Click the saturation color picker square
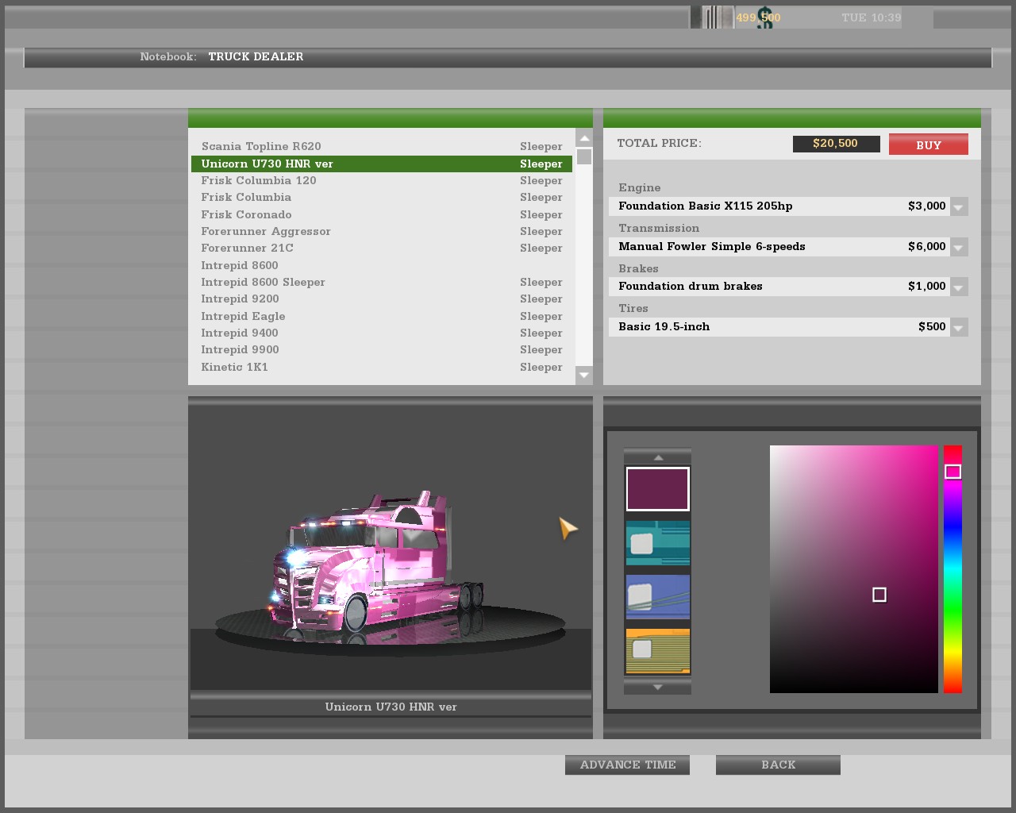1016x813 pixels. click(x=853, y=568)
